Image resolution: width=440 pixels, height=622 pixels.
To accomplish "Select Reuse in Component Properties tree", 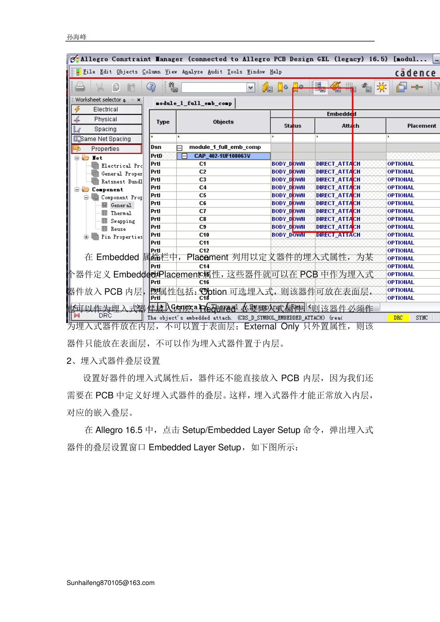I will 118,229.
